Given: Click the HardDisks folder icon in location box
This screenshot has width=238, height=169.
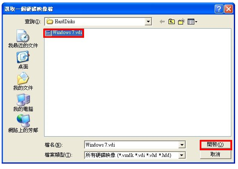Looking at the screenshot, I should [x=50, y=22].
